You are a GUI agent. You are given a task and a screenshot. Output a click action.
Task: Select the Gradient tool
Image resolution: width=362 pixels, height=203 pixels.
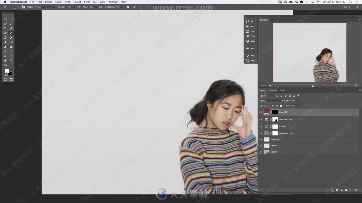[11, 42]
